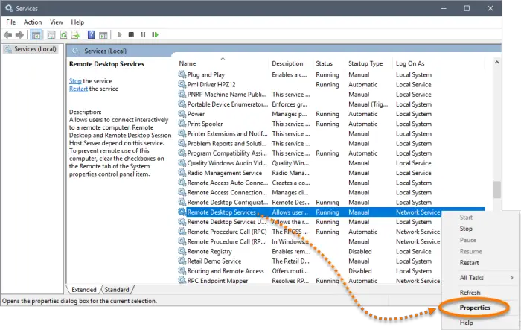Viewport: 521px width, 330px height.
Task: Choose Help in the context menu
Action: click(466, 323)
